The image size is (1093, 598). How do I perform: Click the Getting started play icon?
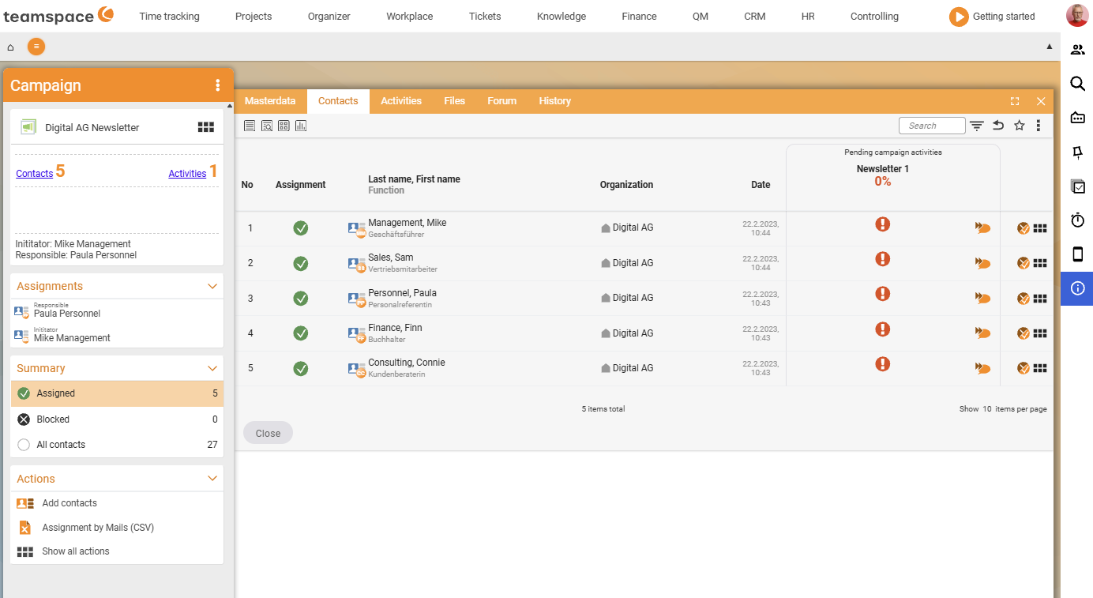pos(959,17)
